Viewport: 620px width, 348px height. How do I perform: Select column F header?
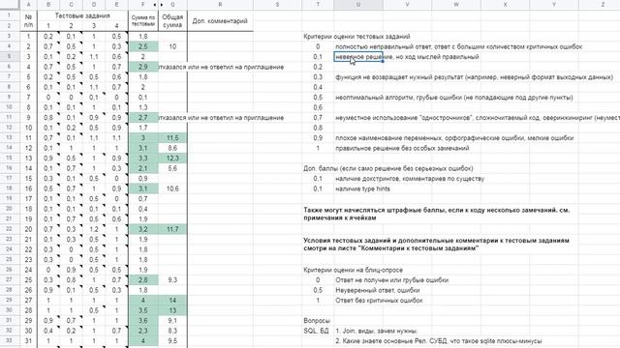point(142,5)
